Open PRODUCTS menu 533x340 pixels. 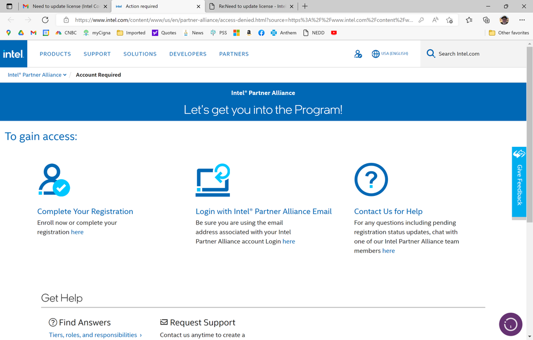click(x=55, y=54)
